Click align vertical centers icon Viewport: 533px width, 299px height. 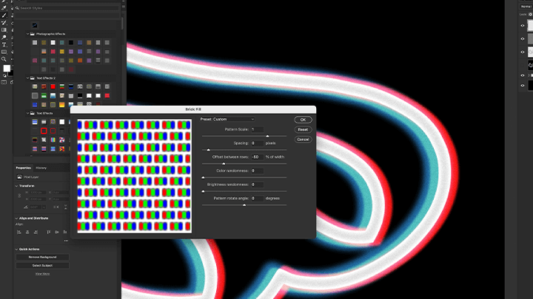[57, 233]
